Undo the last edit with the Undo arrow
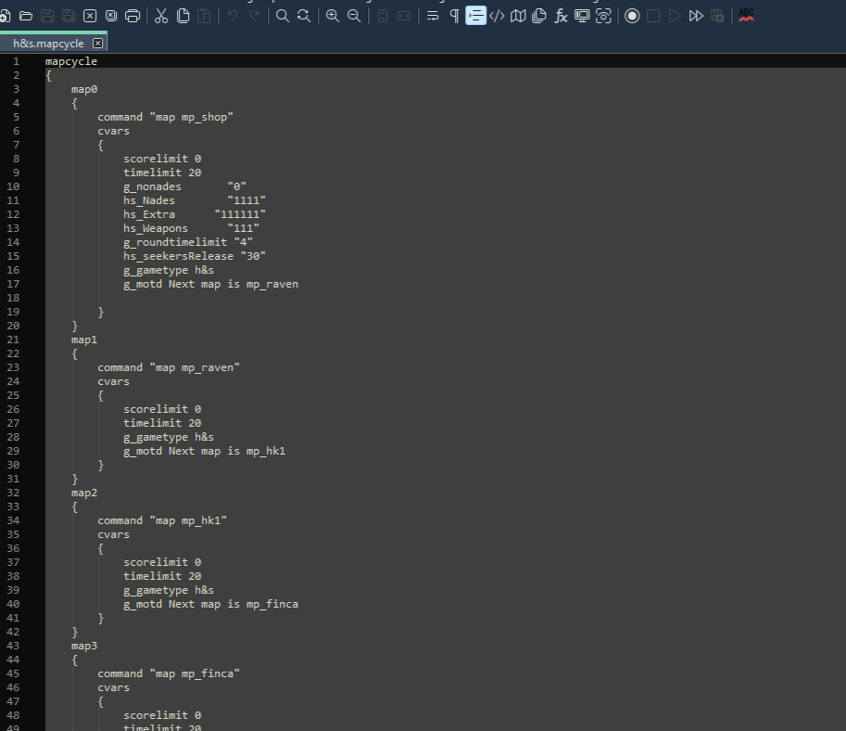The height and width of the screenshot is (731, 846). [233, 16]
